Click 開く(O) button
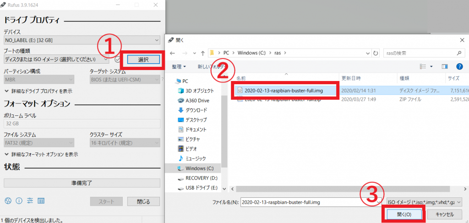469x223 pixels. (x=404, y=214)
